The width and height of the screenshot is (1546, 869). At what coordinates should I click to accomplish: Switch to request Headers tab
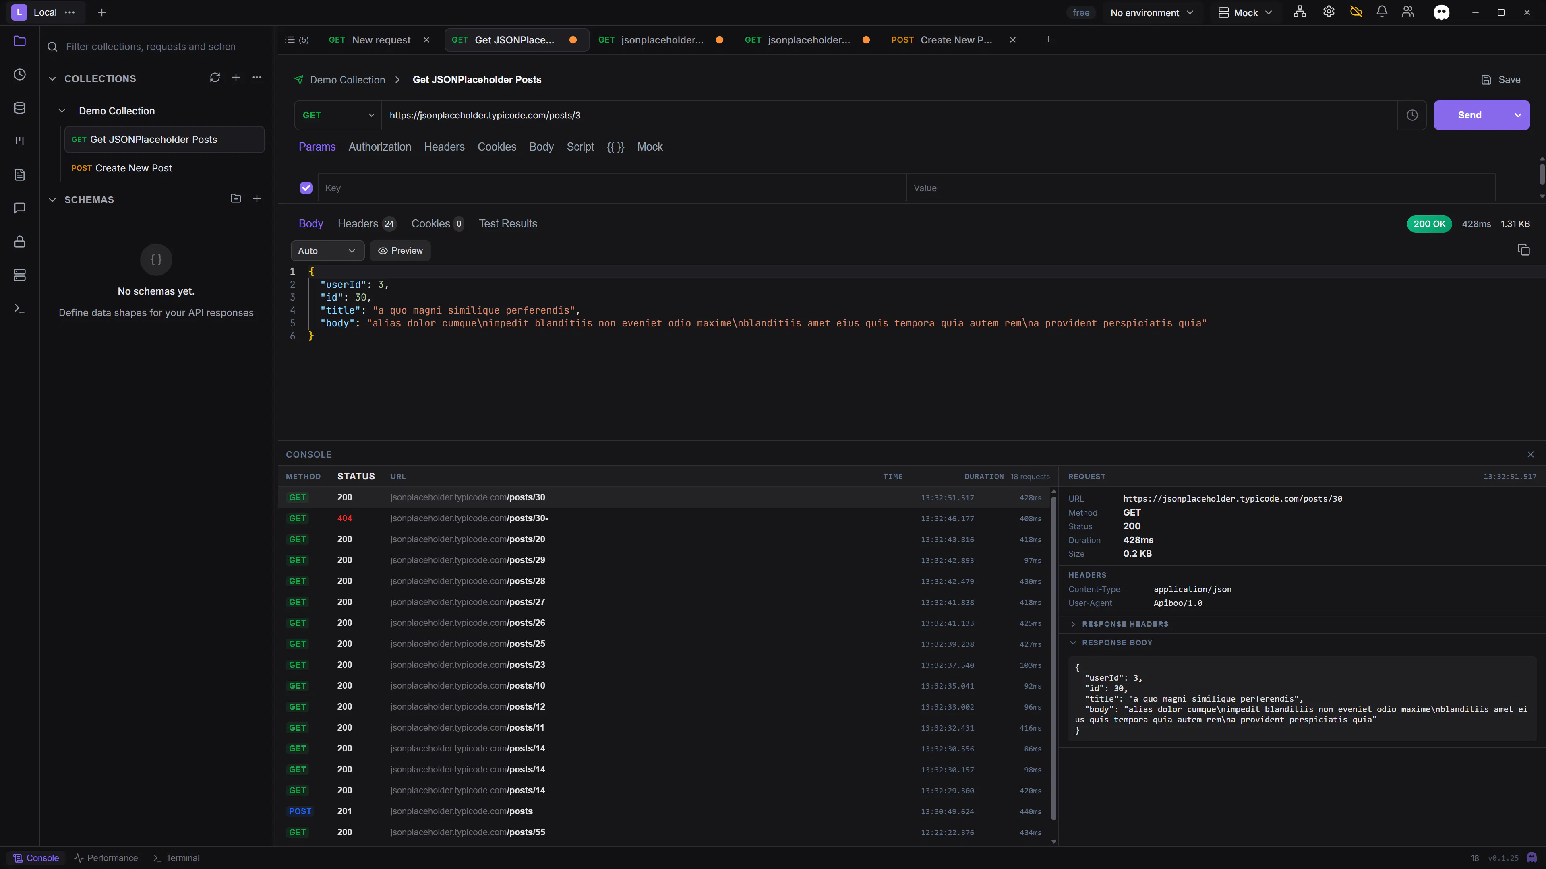pyautogui.click(x=444, y=147)
